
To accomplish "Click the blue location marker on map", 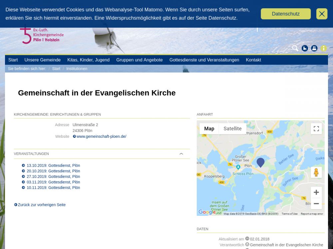I will point(260,162).
